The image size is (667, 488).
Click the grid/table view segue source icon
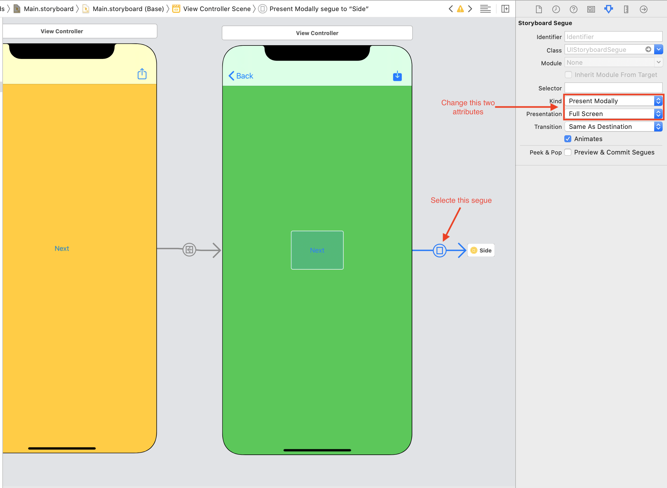(189, 250)
